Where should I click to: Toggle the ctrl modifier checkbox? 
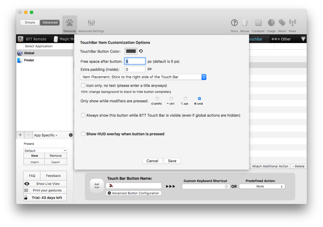coord(171,99)
